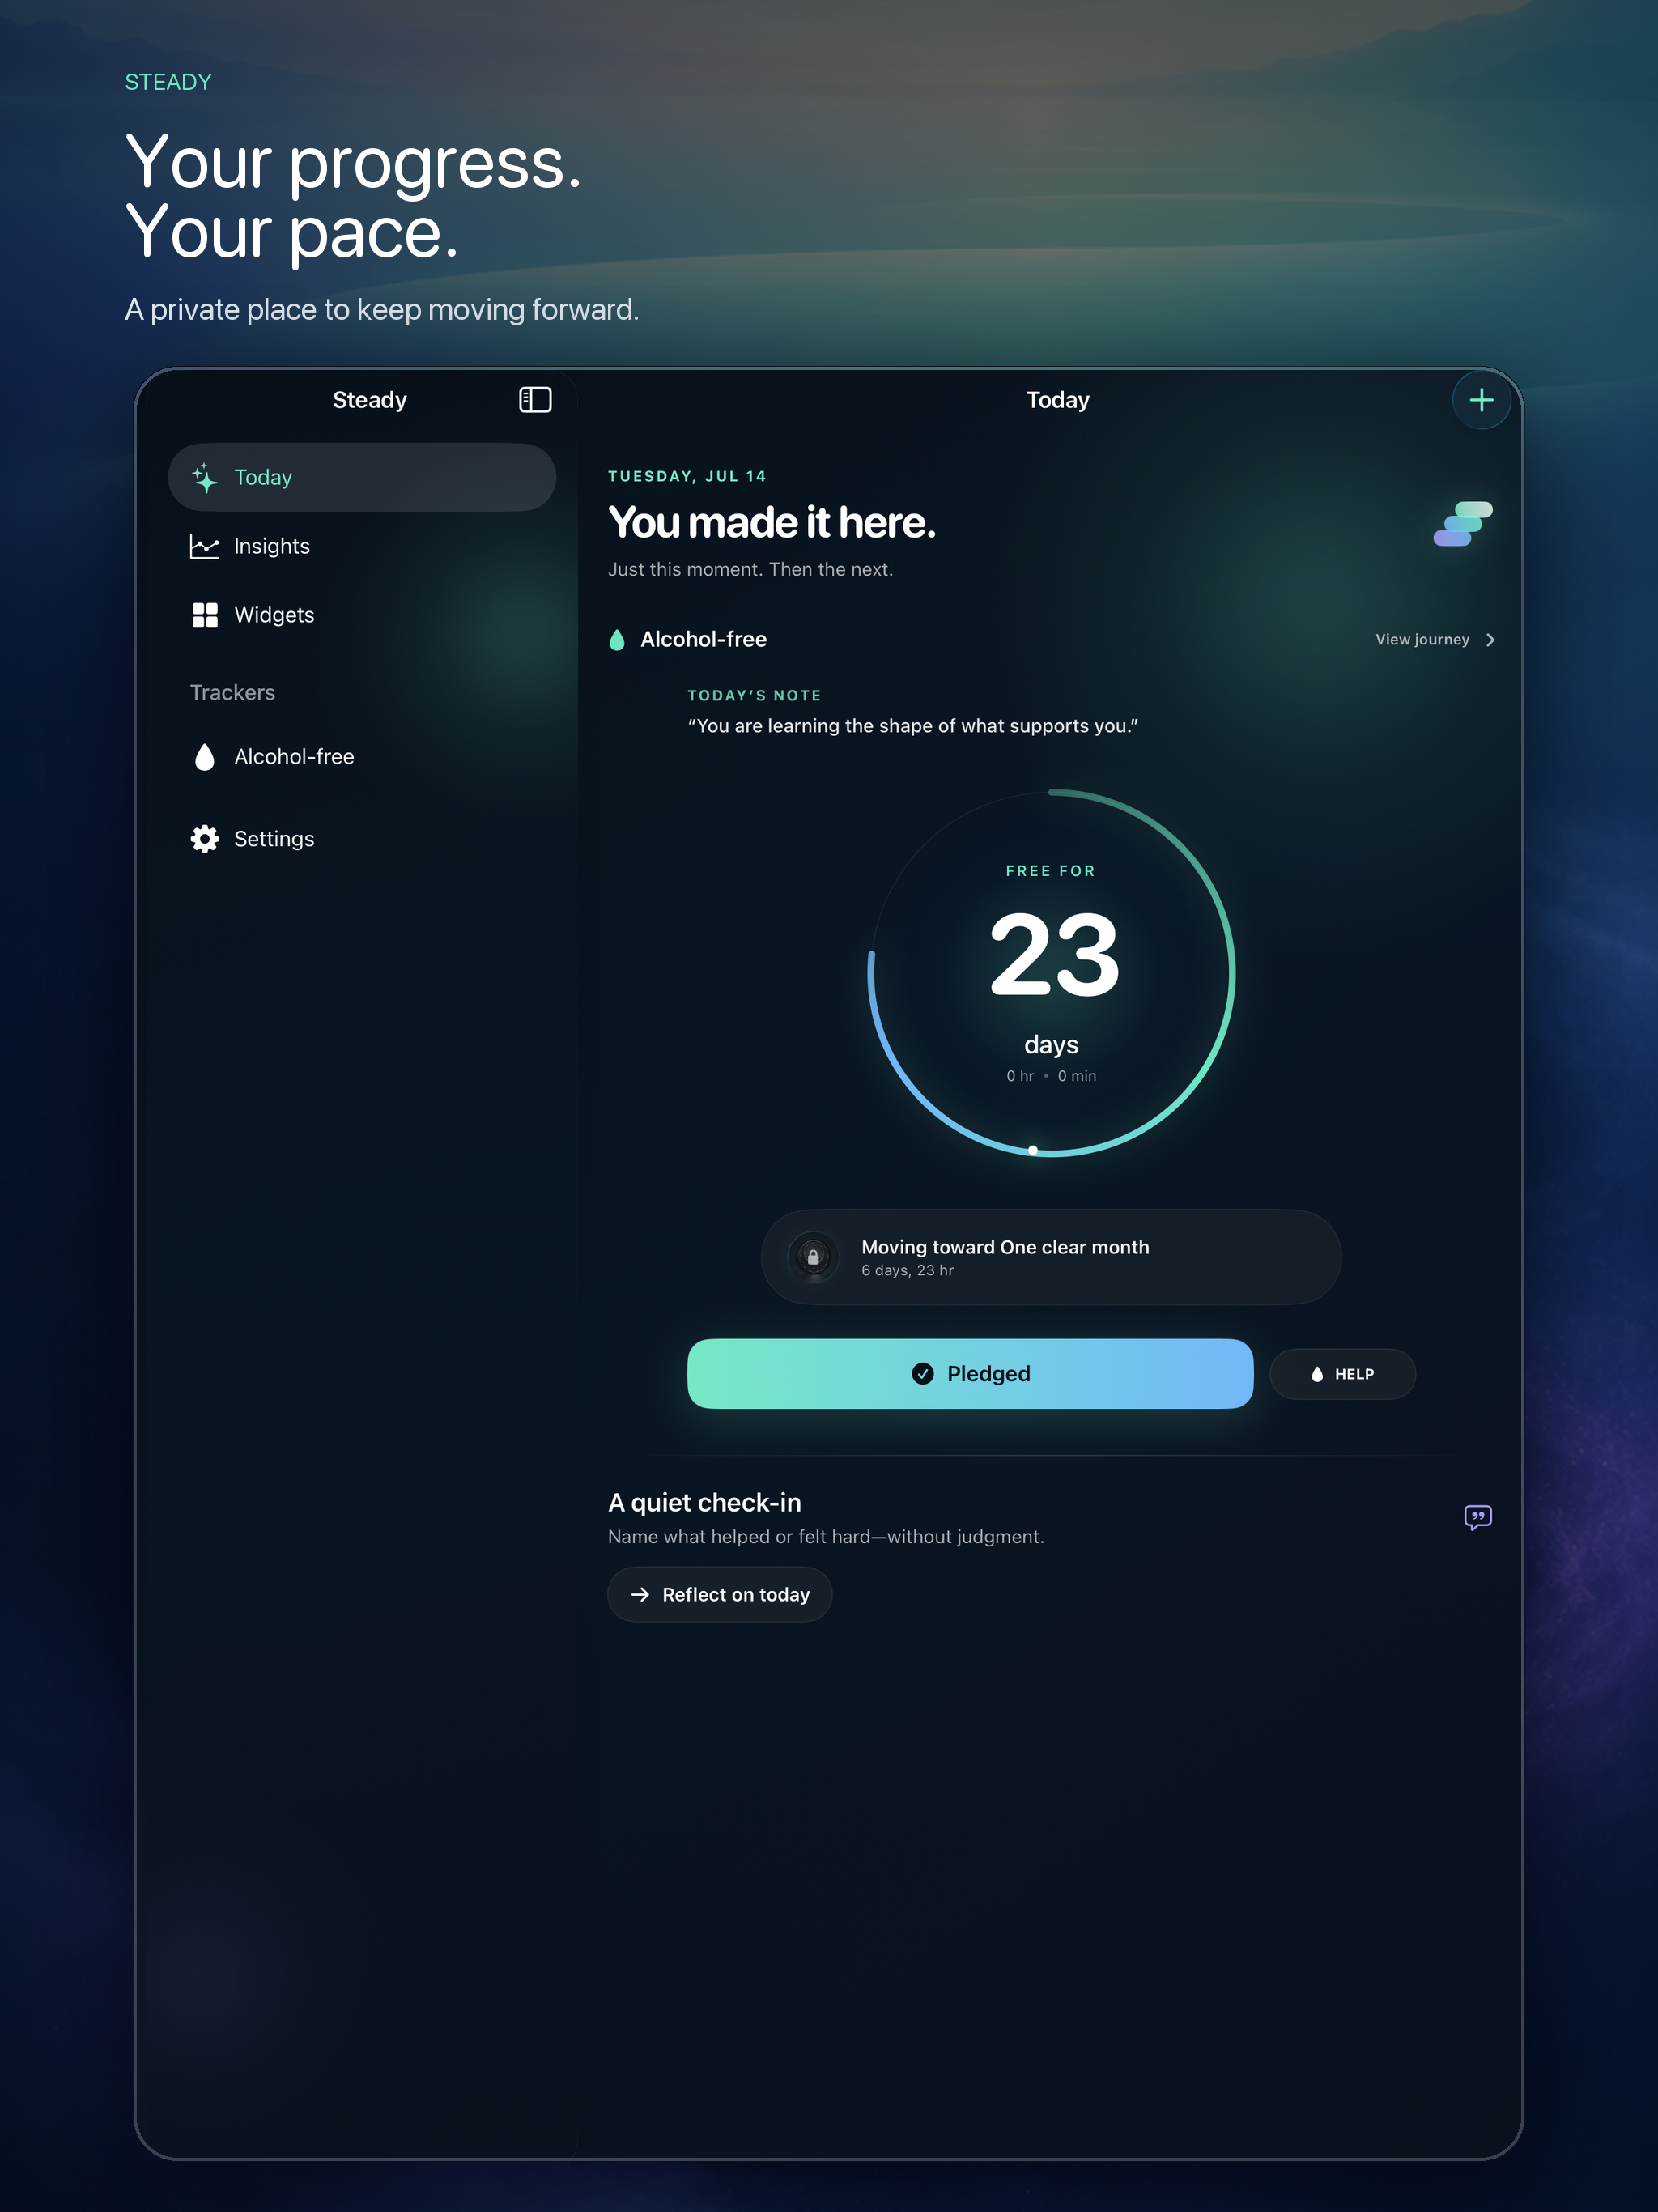Screen dimensions: 1658x2212
Task: Click the arrow in Reflect on today
Action: (640, 1595)
